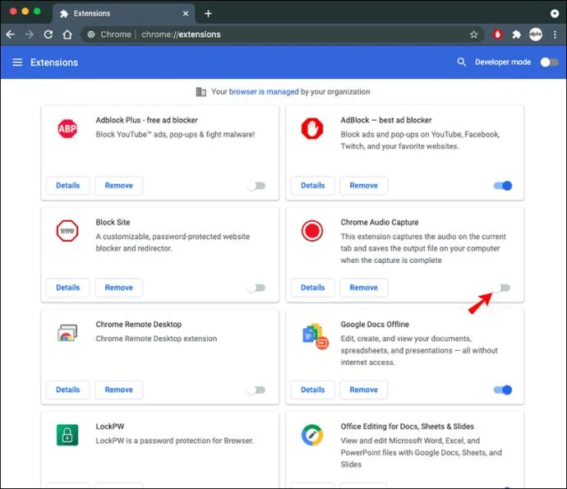Click 'LockPW is a password protection' description
567x489 pixels.
coord(175,441)
